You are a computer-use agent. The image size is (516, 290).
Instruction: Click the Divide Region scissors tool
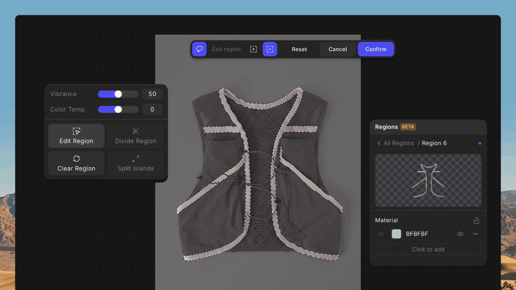pos(135,136)
